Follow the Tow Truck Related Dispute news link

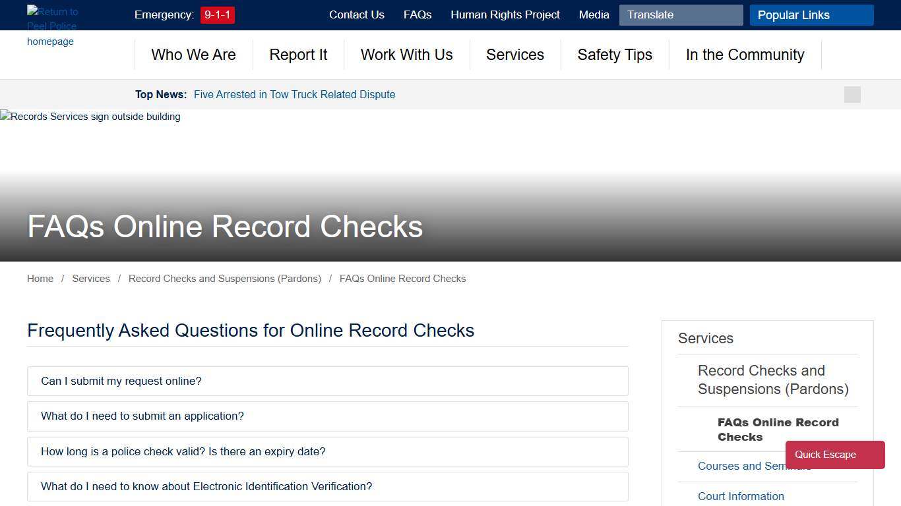(x=294, y=94)
